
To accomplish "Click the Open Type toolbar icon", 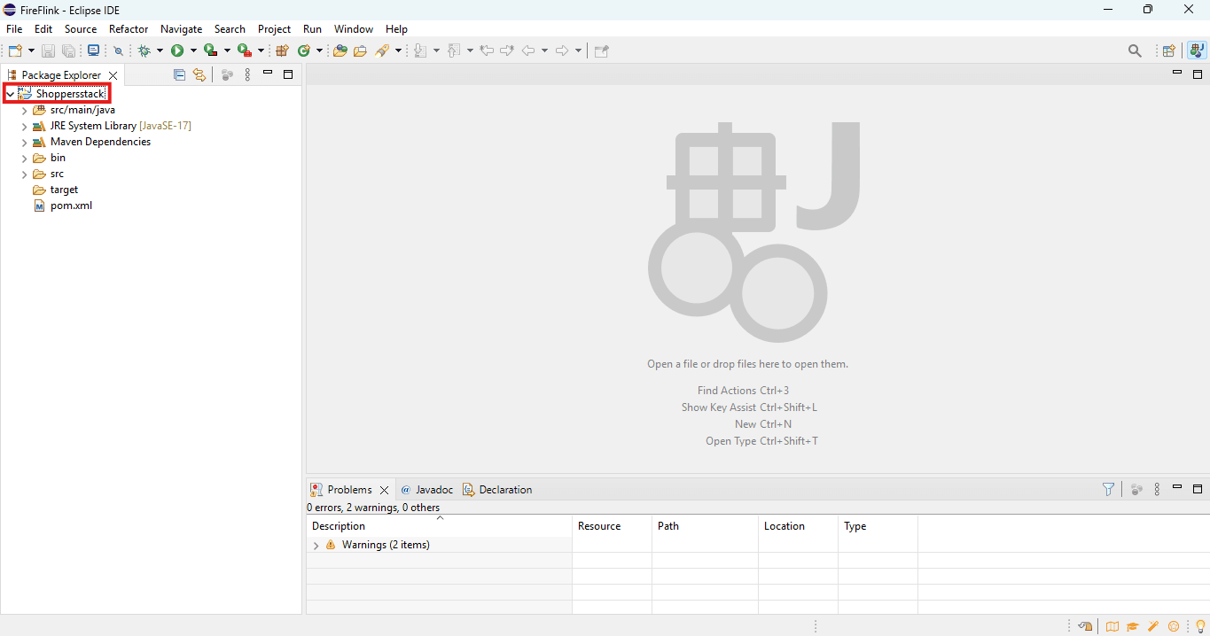I will [x=340, y=50].
